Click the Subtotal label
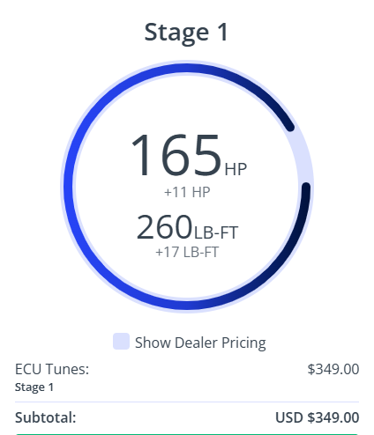 point(46,417)
